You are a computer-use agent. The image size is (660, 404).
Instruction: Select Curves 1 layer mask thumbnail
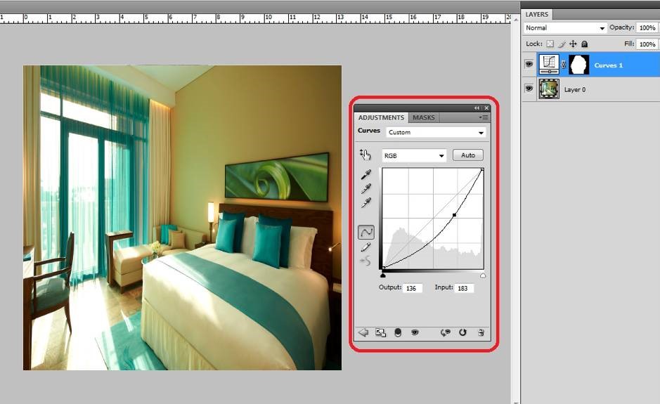[x=578, y=65]
